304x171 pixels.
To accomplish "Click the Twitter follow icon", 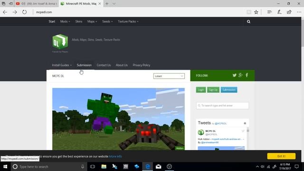I will [x=234, y=75].
